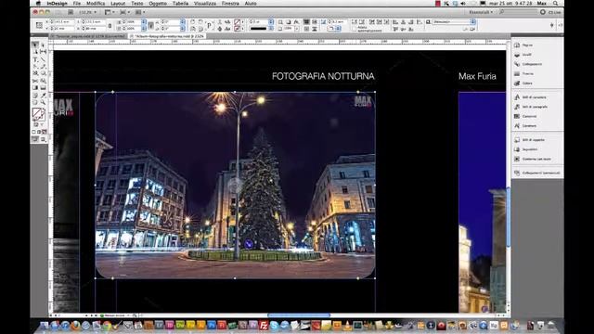The height and width of the screenshot is (334, 594).
Task: Select the Type tool
Action: click(x=35, y=59)
